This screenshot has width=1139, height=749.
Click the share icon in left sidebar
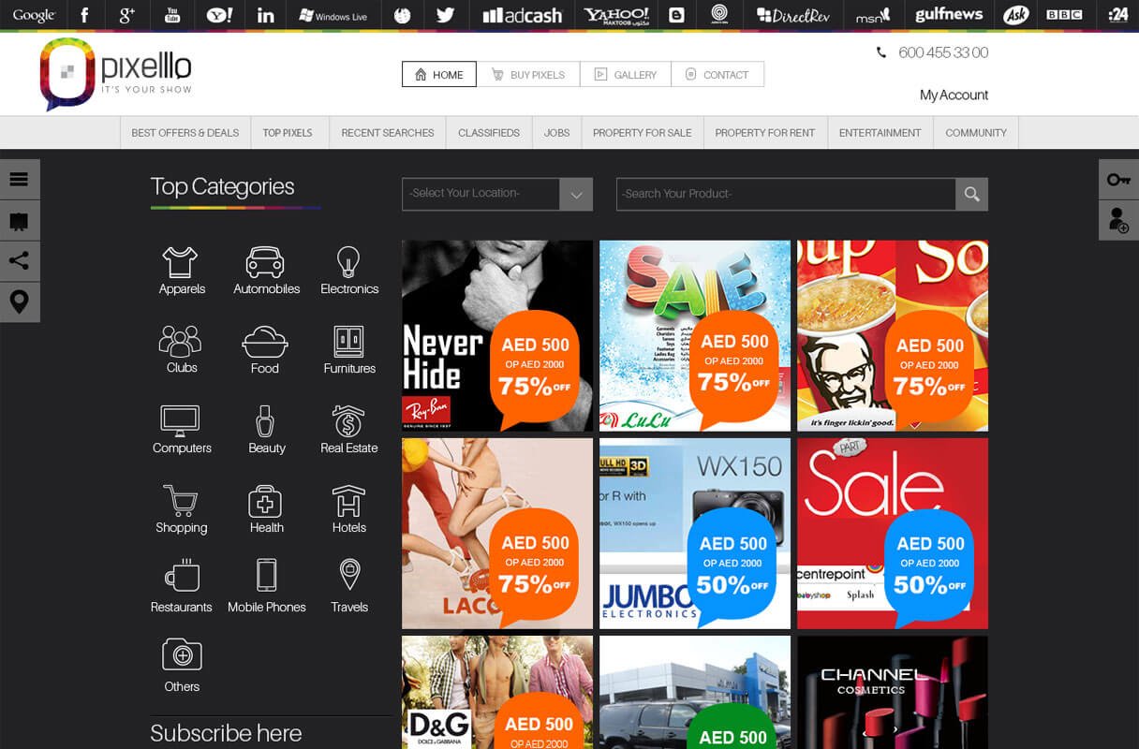(x=20, y=260)
